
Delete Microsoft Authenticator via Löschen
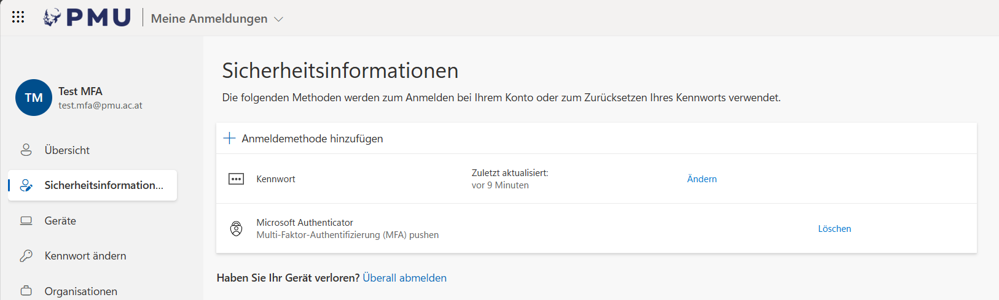click(x=834, y=229)
